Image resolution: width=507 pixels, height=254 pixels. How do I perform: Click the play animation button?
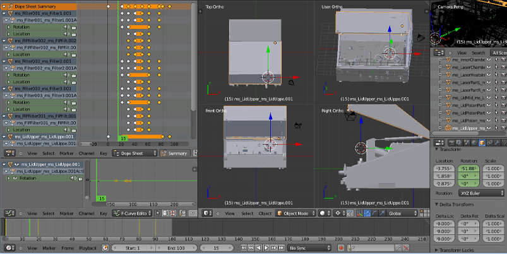266,248
